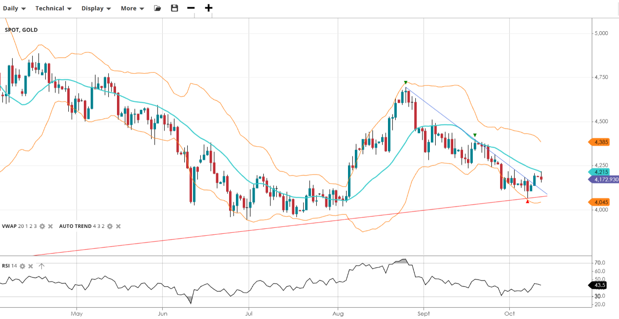Viewport: 619px width, 319px height.
Task: Click the black 43.5 RSI value label
Action: tap(599, 285)
